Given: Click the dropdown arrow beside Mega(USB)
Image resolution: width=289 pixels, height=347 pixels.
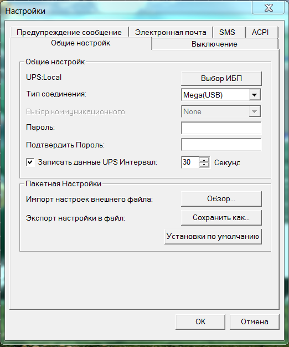Looking at the screenshot, I should pos(255,95).
